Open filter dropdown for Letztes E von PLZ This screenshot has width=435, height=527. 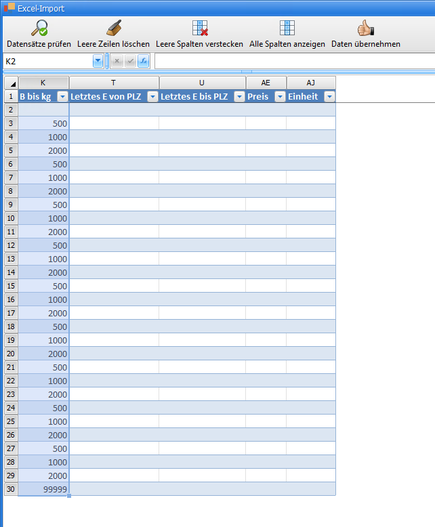coord(152,97)
